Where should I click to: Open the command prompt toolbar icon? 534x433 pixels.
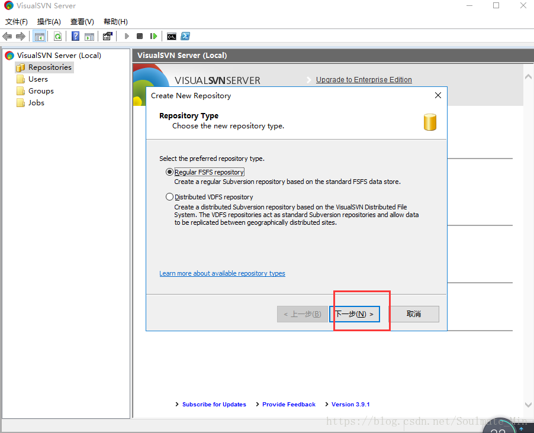point(172,37)
